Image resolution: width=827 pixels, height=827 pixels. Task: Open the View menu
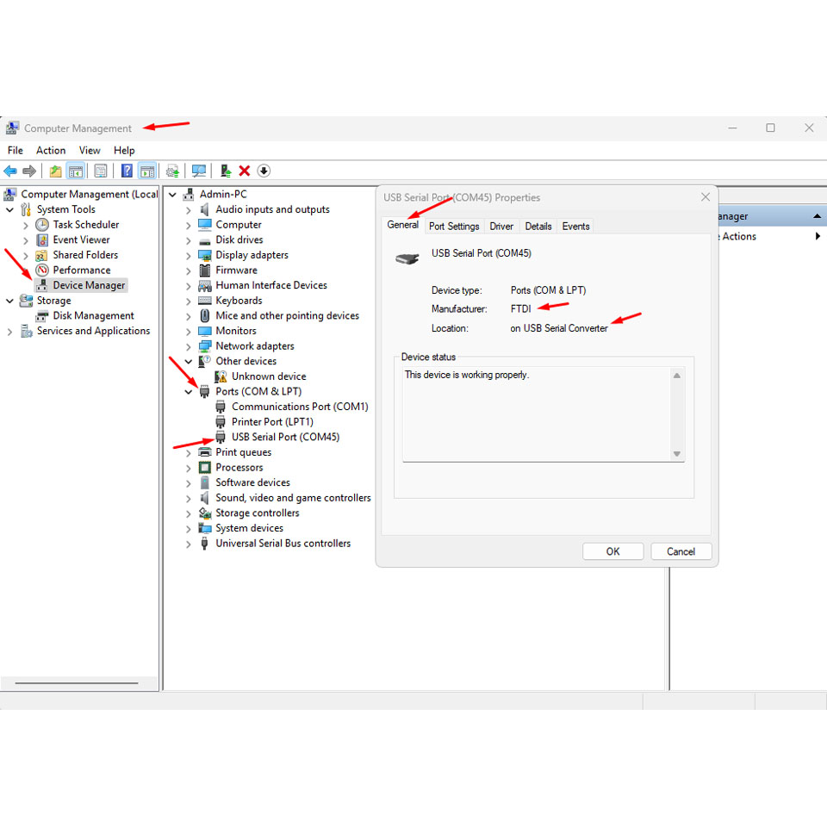[x=90, y=150]
